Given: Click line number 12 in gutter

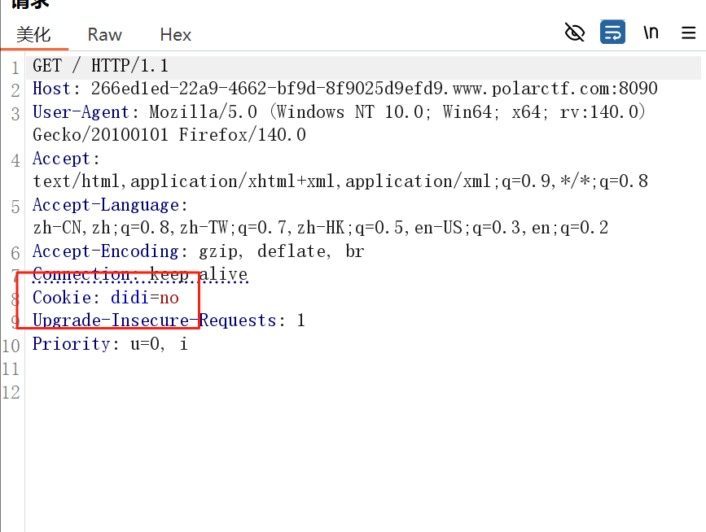Looking at the screenshot, I should coord(11,392).
